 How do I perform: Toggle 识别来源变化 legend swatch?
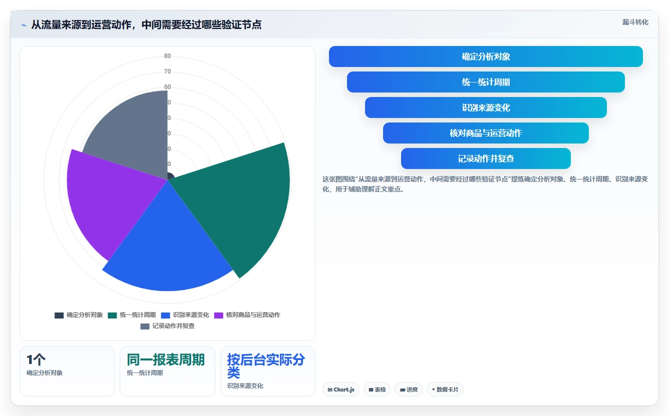165,315
